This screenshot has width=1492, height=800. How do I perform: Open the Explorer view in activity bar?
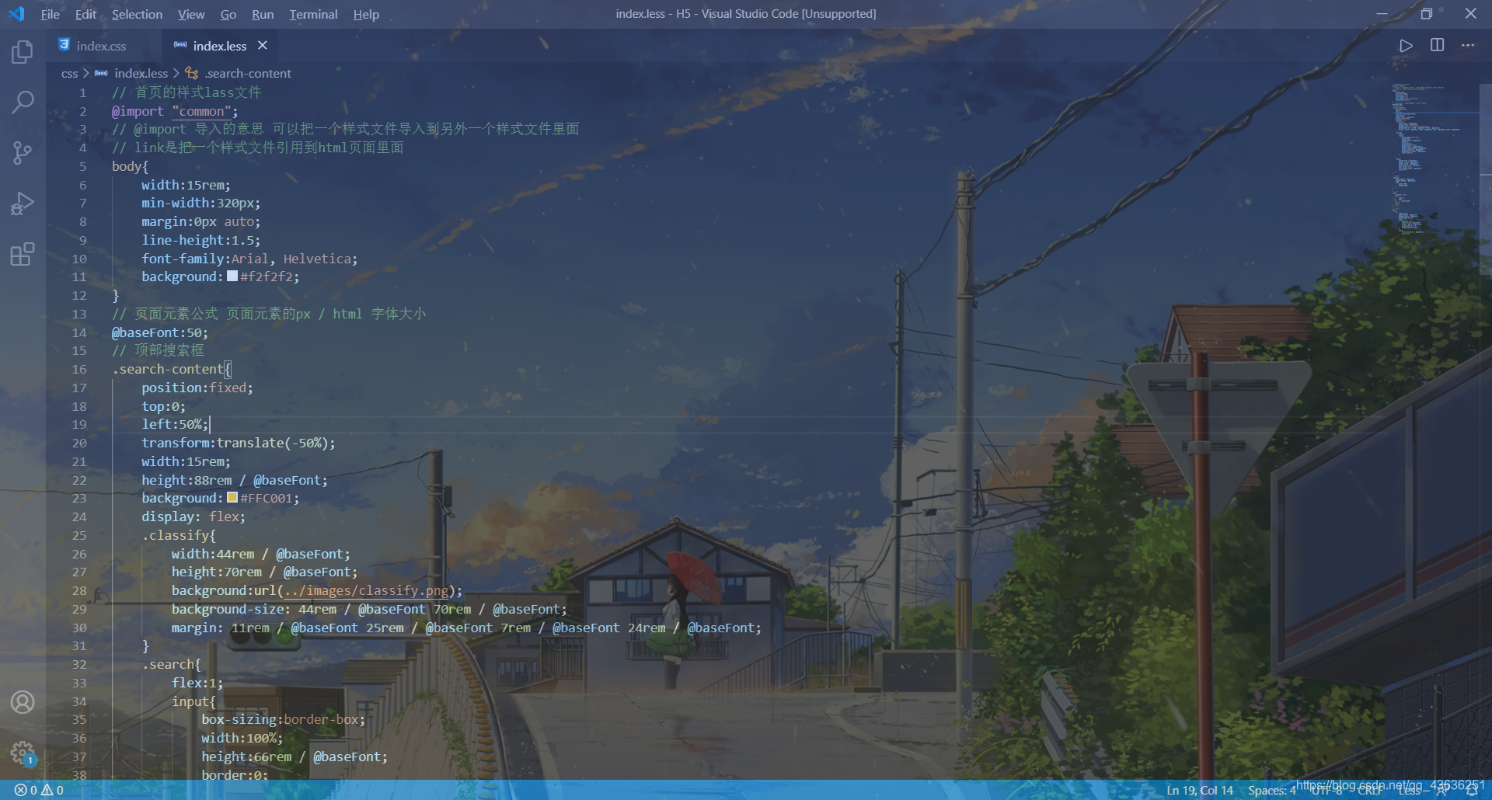click(23, 52)
